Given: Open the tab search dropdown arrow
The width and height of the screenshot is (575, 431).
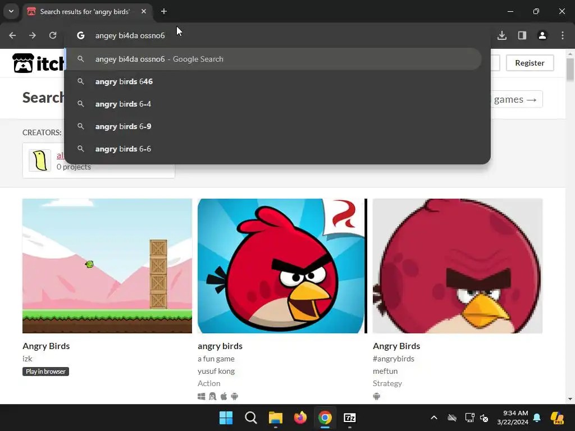Looking at the screenshot, I should pyautogui.click(x=11, y=11).
